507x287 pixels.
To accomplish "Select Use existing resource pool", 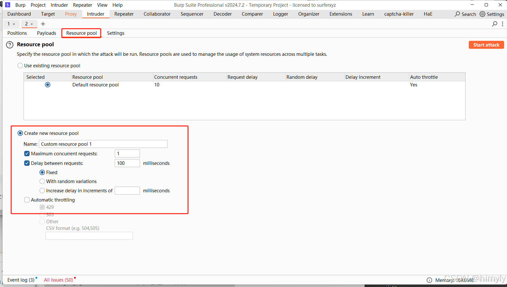I will tap(20, 65).
